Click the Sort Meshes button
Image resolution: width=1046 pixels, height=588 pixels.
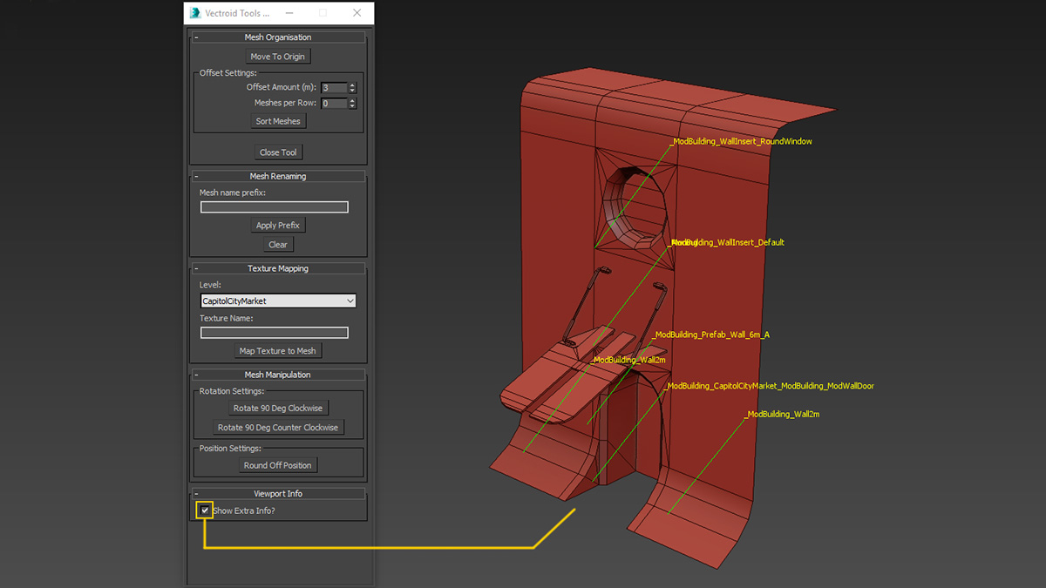[278, 121]
